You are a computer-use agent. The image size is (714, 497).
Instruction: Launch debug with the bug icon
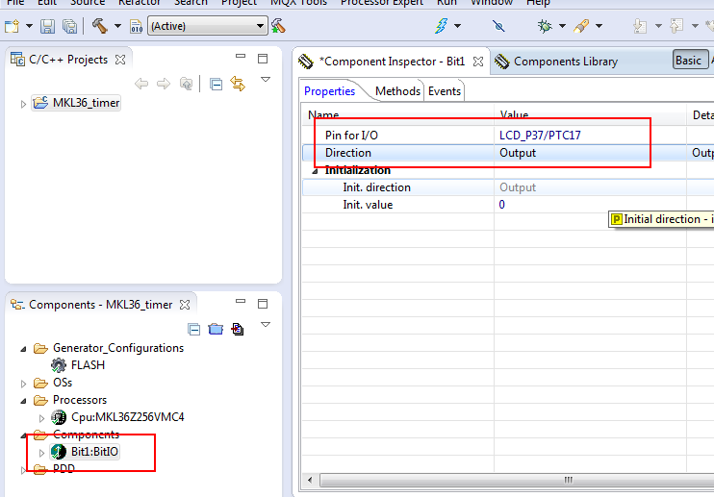point(545,26)
